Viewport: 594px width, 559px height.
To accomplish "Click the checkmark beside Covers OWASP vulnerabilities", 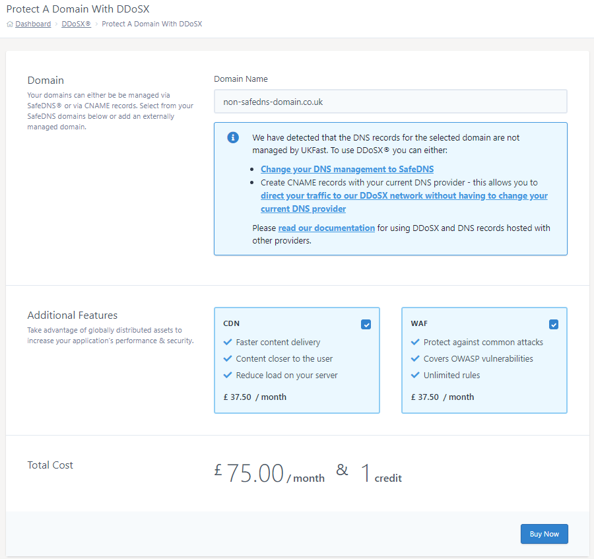I will point(415,359).
